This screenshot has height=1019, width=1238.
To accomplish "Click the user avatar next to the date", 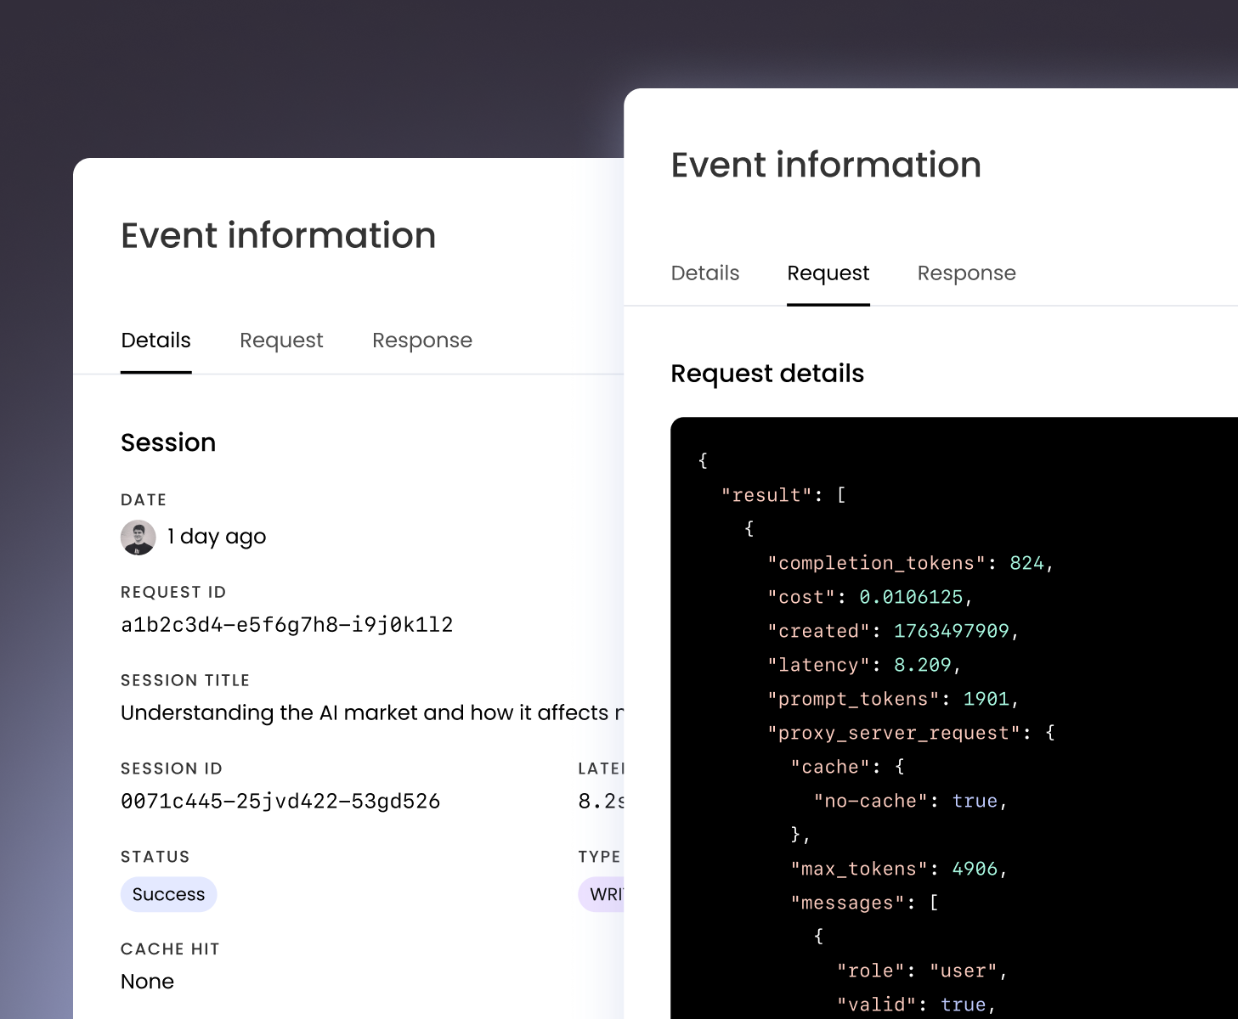I will pyautogui.click(x=138, y=537).
